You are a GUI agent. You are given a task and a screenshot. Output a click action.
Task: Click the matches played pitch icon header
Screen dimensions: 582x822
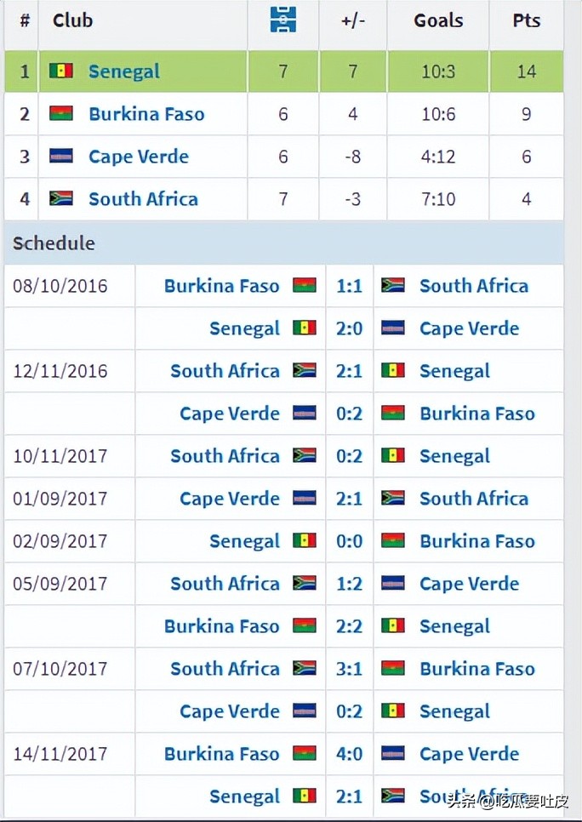pyautogui.click(x=282, y=20)
